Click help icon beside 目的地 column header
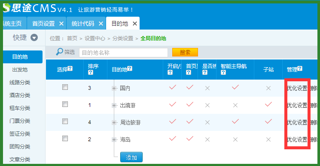The image size is (320, 166). point(130,68)
